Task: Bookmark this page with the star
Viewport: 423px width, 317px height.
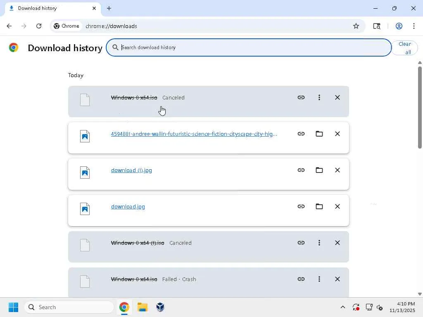Action: [356, 26]
